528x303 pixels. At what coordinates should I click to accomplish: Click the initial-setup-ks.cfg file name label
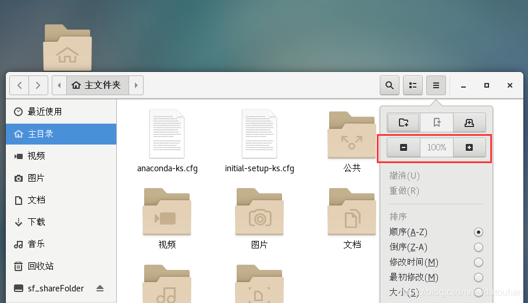click(x=259, y=168)
